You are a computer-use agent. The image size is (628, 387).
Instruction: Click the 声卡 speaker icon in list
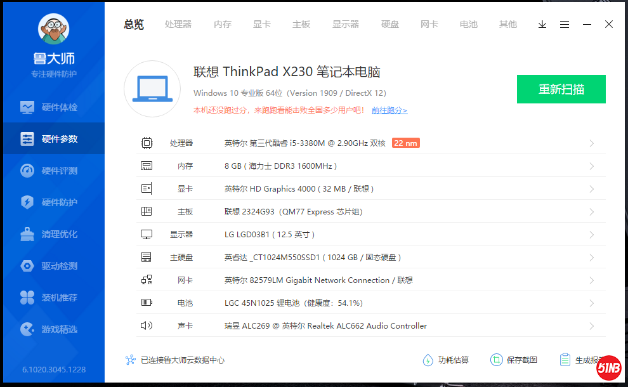pyautogui.click(x=147, y=325)
